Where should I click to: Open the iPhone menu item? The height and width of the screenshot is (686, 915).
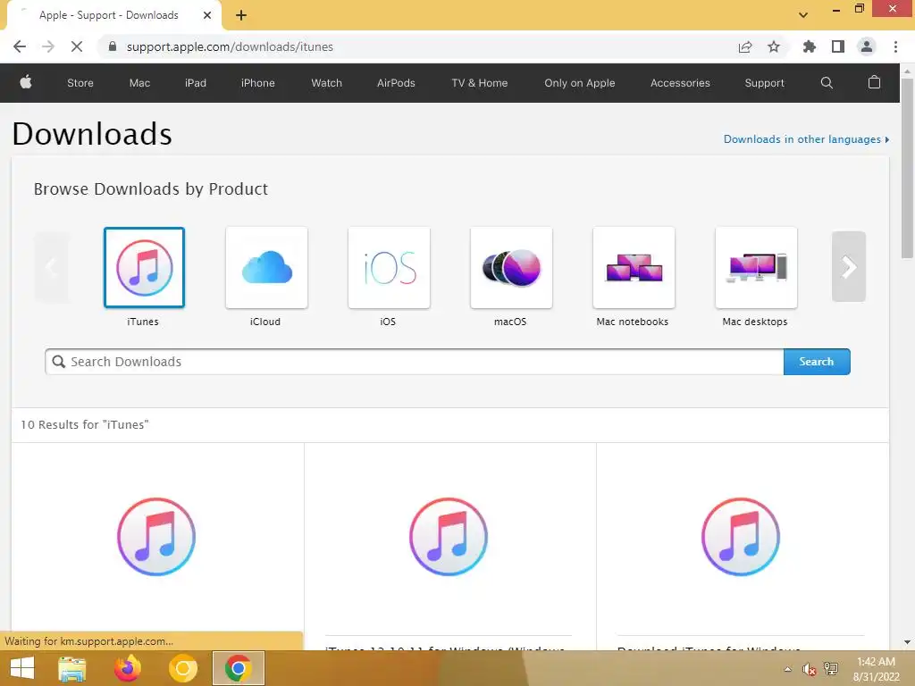click(x=258, y=83)
